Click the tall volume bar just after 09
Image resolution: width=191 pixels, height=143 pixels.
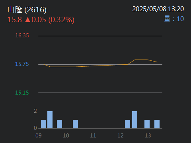tap(50, 120)
